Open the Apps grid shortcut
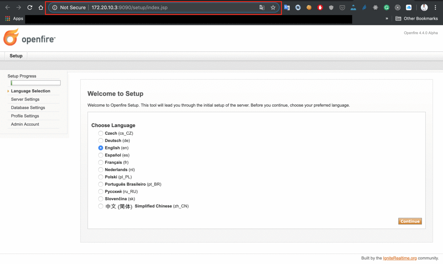 coord(14,19)
